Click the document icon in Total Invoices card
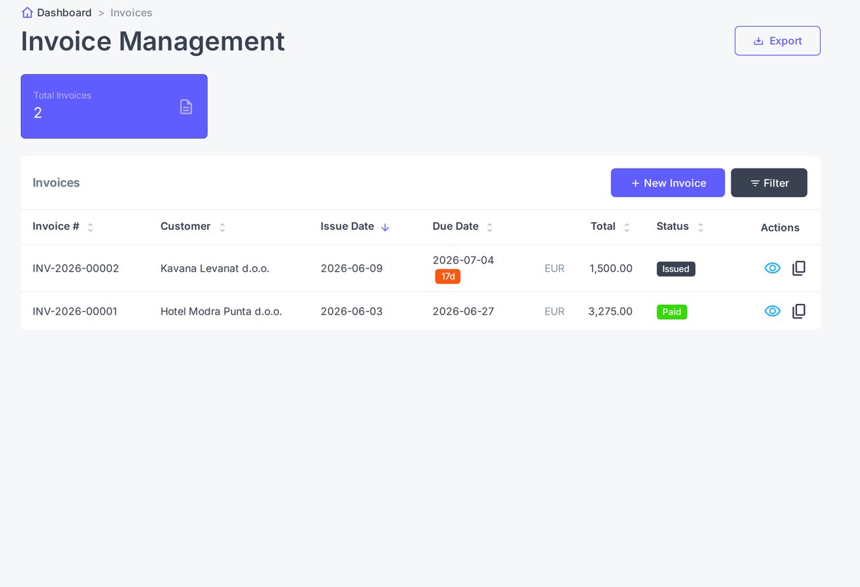 (186, 107)
